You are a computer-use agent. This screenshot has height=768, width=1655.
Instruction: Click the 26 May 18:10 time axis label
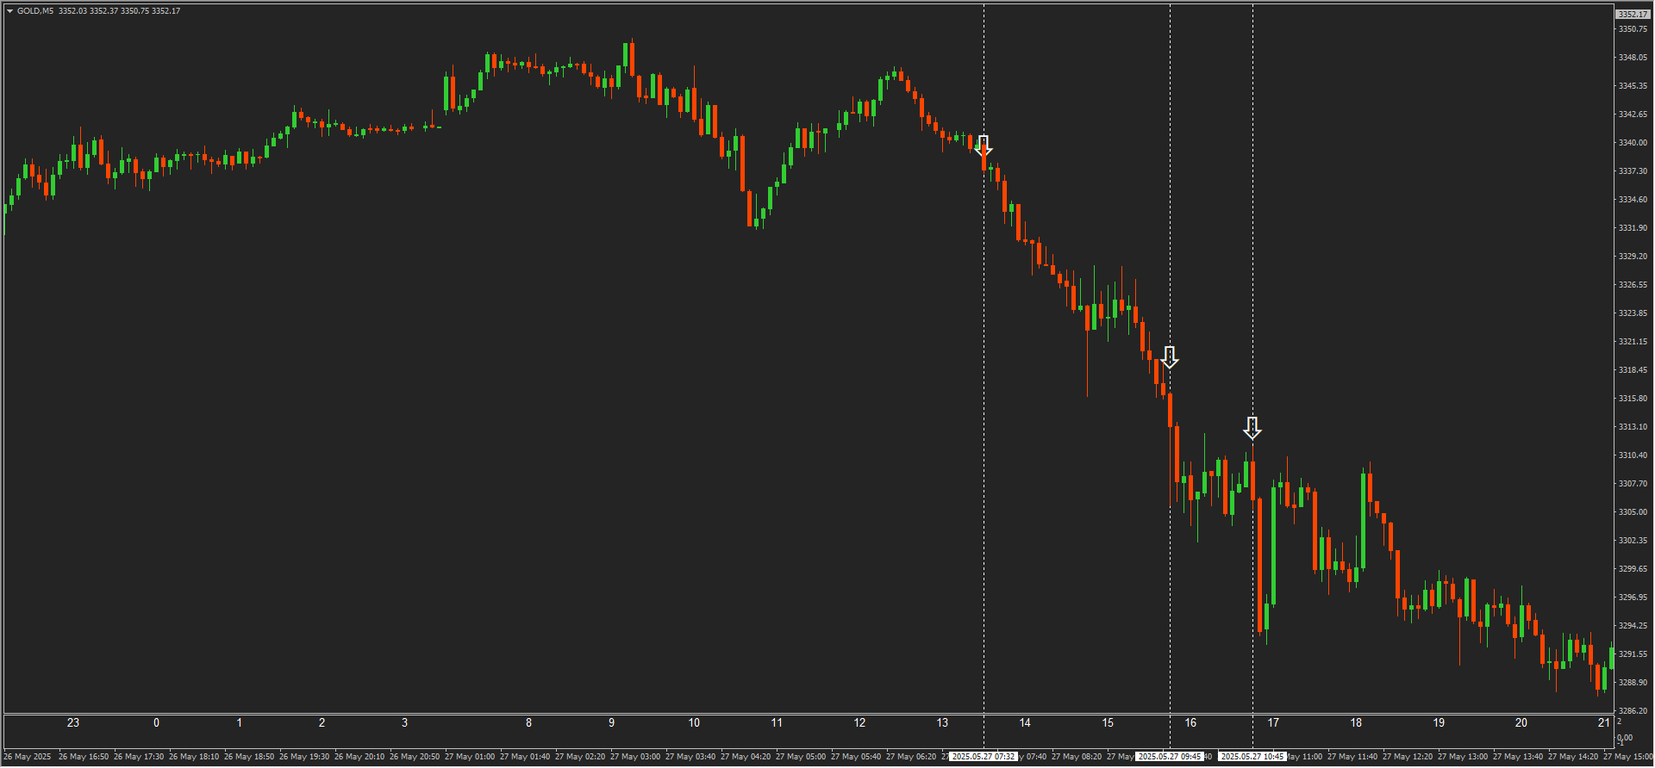[194, 758]
